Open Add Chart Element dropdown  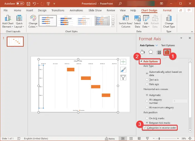tap(8, 21)
